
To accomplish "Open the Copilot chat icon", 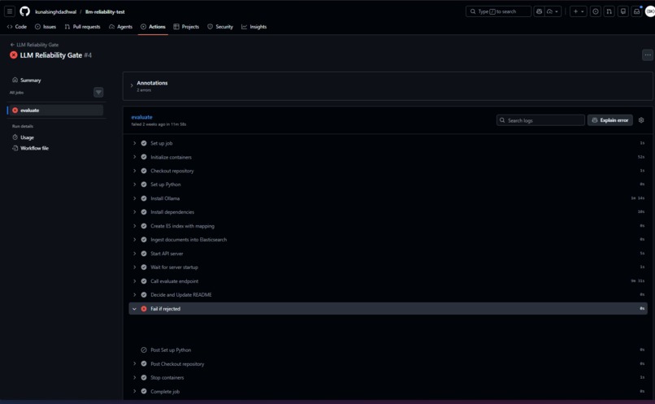I will 539,11.
